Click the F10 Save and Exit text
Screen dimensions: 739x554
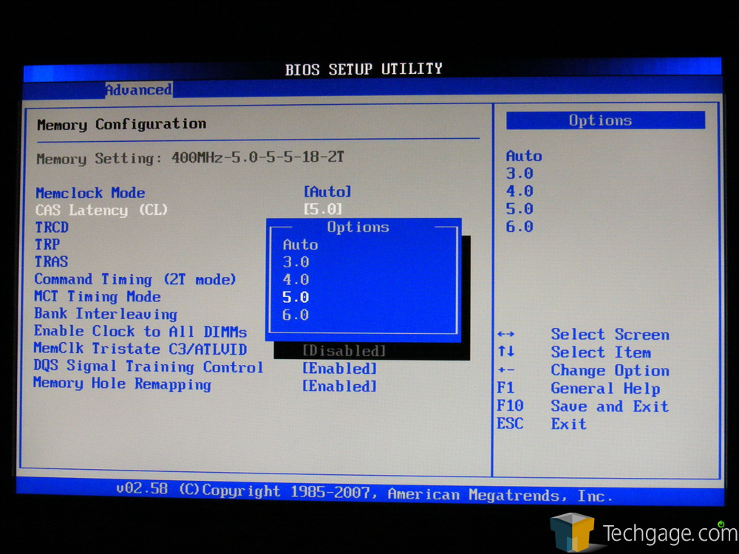[609, 406]
